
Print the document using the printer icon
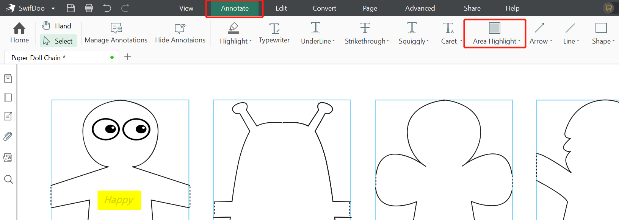click(89, 8)
